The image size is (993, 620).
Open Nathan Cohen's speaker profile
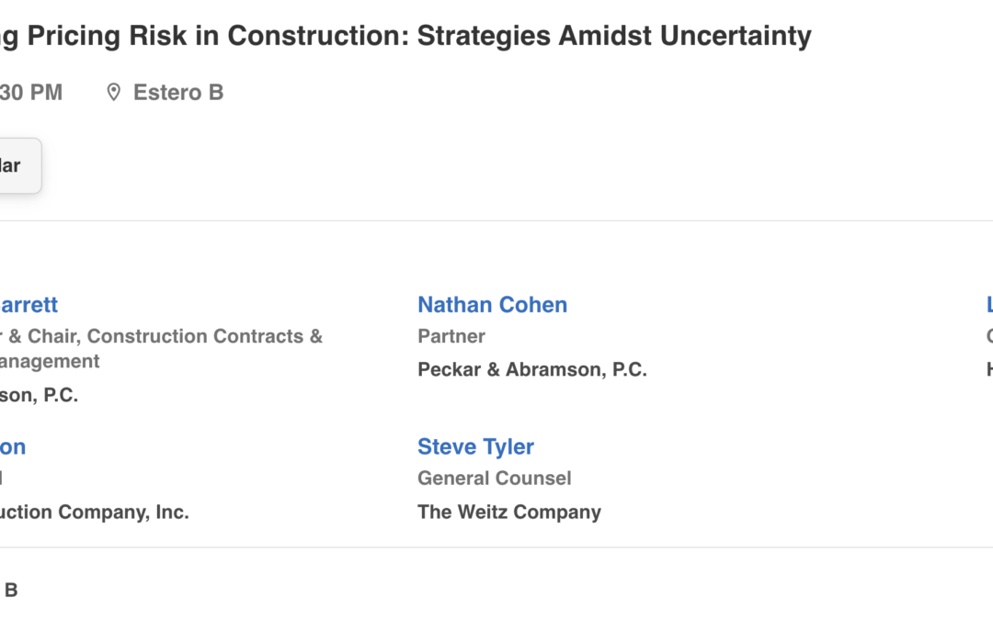[492, 305]
